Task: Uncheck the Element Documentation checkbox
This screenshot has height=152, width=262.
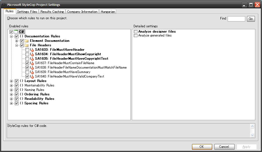Action: 22,41
